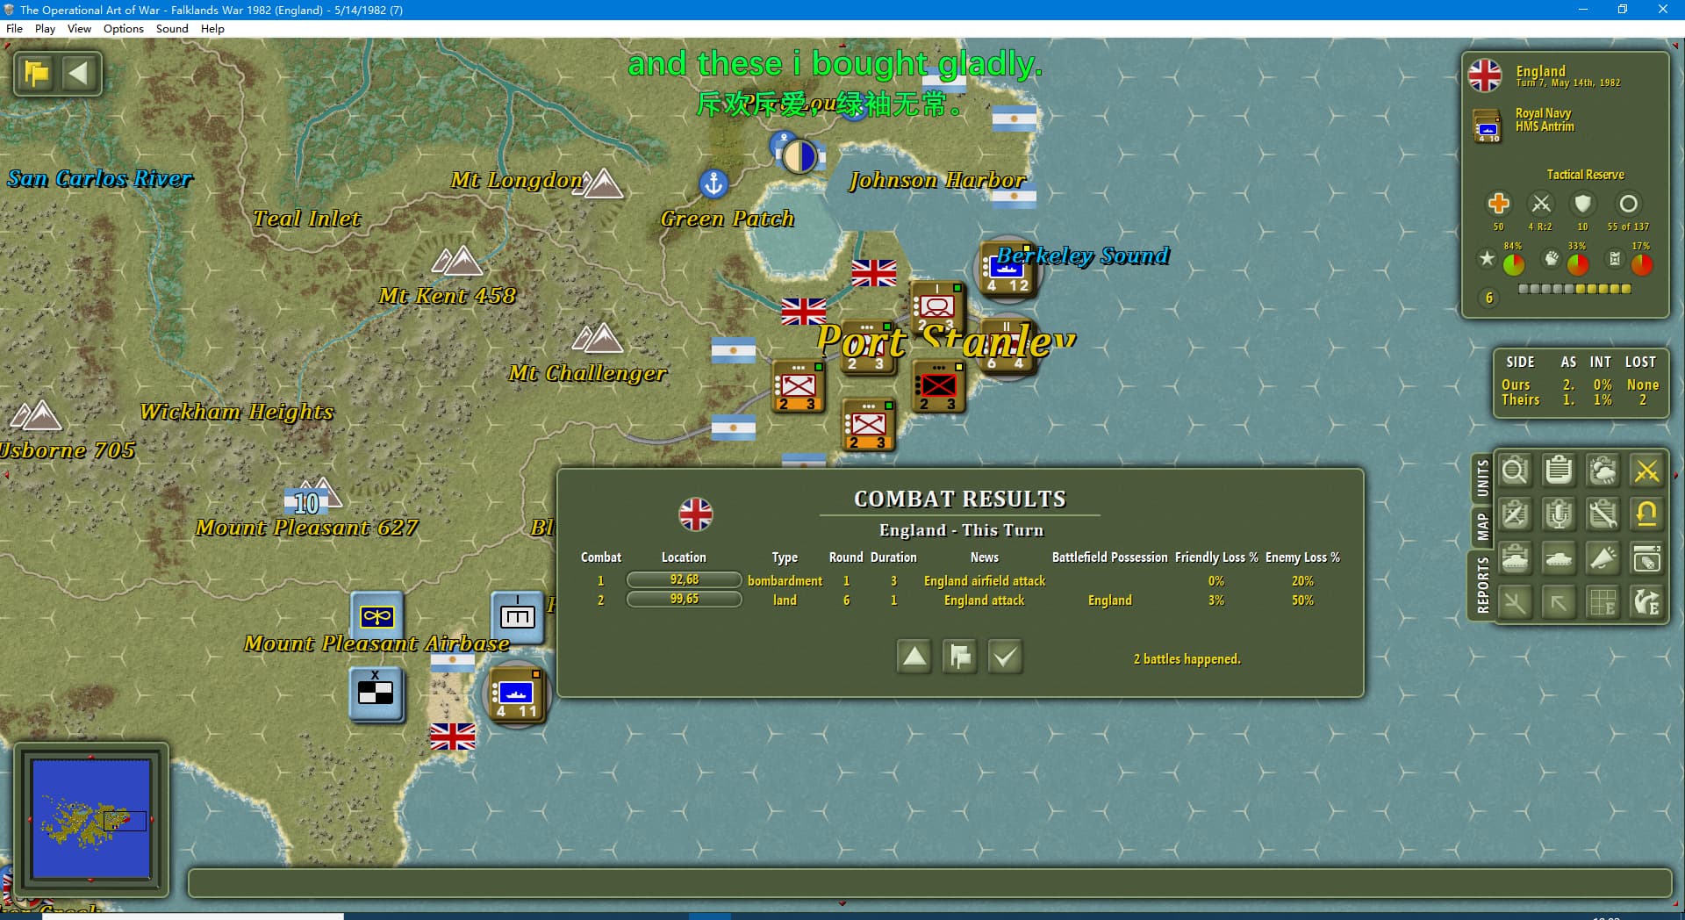Open the weather report icon
The image size is (1685, 920).
pos(1603,471)
